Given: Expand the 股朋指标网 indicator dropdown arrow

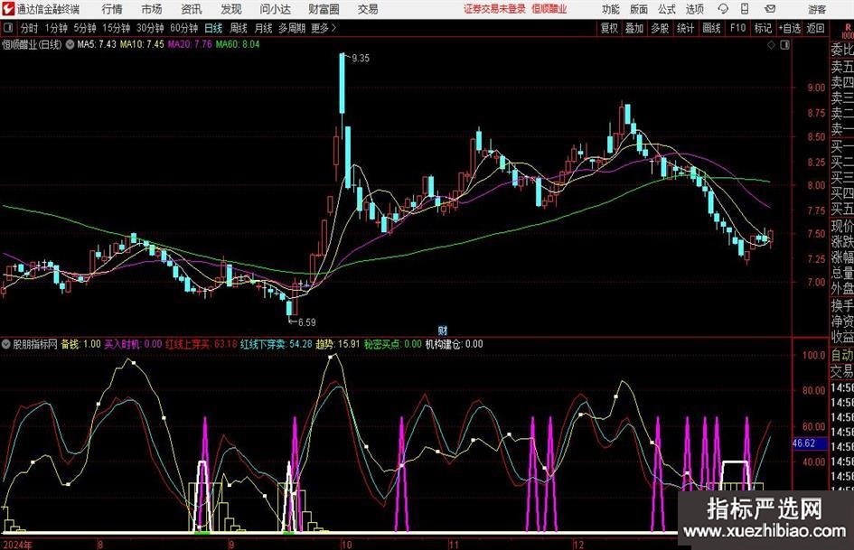Looking at the screenshot, I should 6,344.
